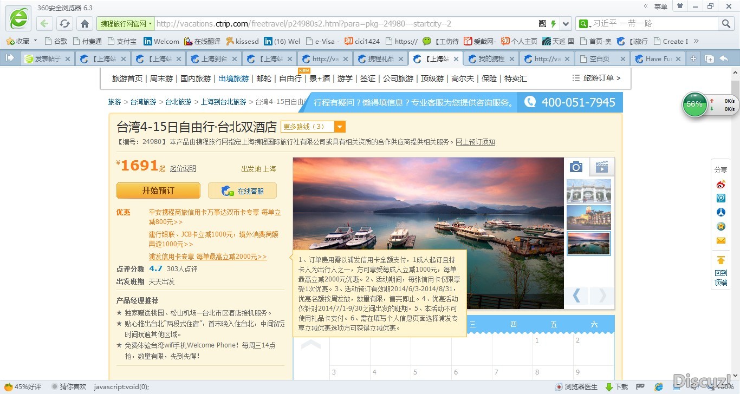Open the 出境旅游 navigation item
This screenshot has height=394, width=740.
pyautogui.click(x=233, y=78)
